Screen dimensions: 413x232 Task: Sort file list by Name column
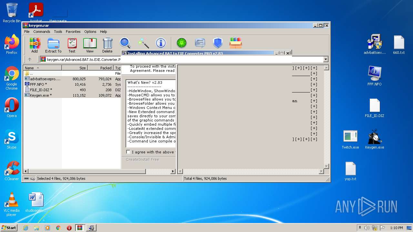[x=43, y=68]
